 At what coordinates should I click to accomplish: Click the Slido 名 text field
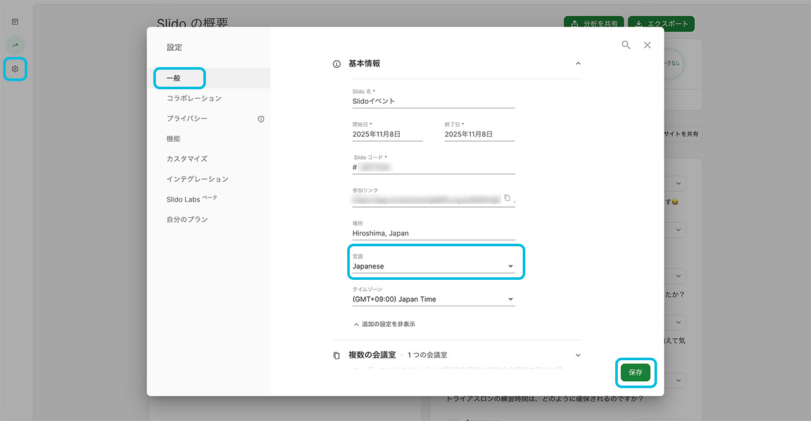tap(433, 101)
